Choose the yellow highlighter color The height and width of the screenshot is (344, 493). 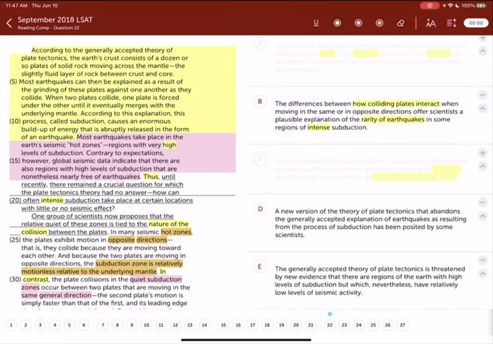point(337,23)
